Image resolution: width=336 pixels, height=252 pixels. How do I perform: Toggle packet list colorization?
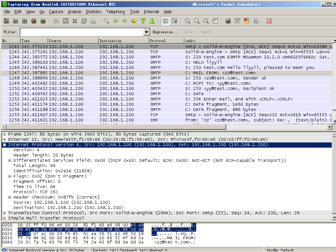(x=165, y=21)
